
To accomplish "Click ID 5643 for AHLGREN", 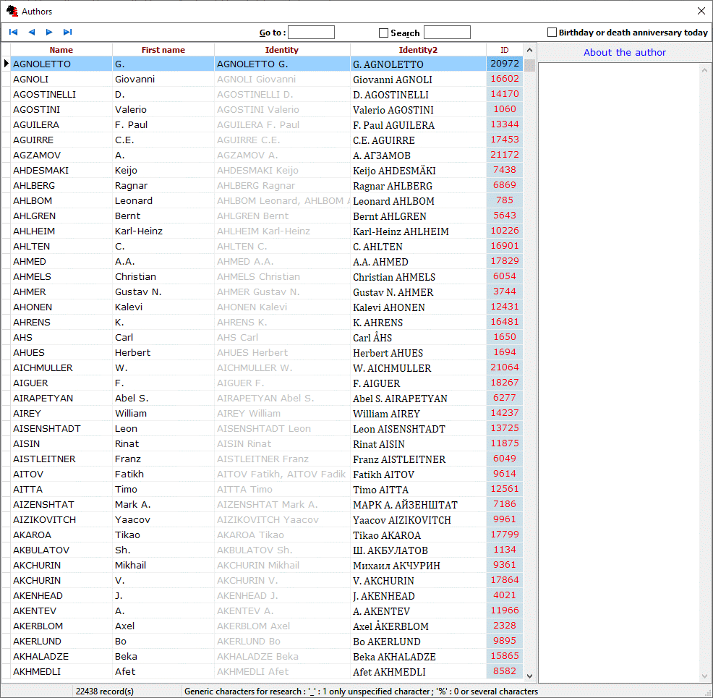I will (x=505, y=216).
